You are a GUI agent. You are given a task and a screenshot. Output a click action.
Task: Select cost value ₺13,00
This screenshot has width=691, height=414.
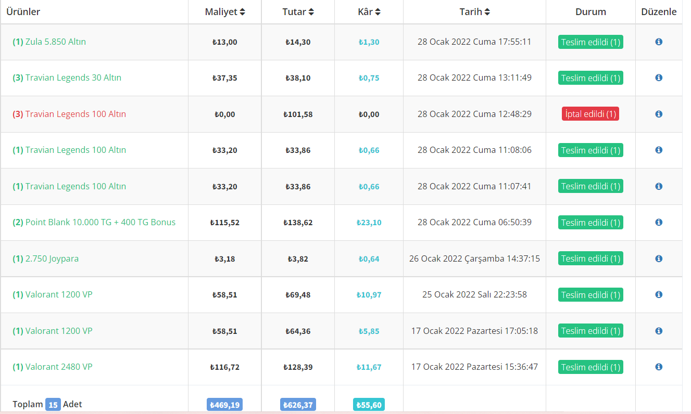coord(224,42)
